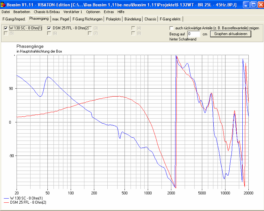Show the Polarplots tab
Screen dimensions: 264x211
113,19
